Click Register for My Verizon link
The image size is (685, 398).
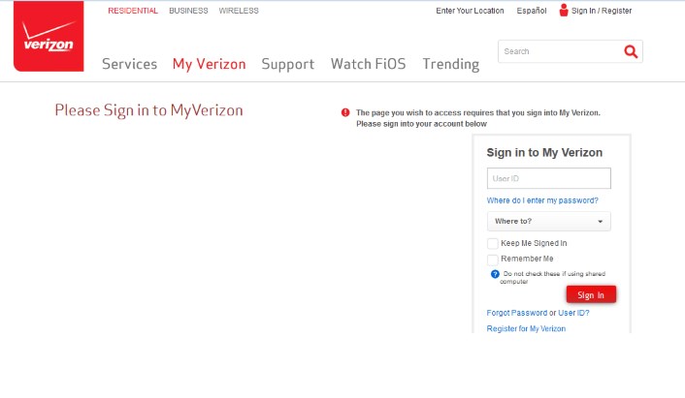tap(526, 328)
